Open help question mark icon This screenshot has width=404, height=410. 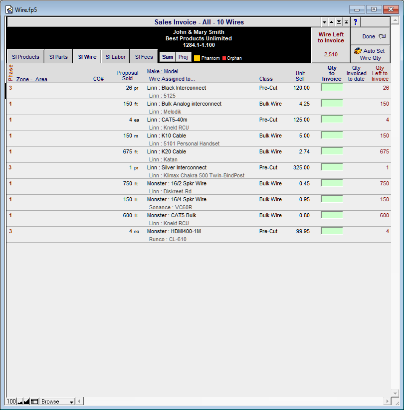click(355, 22)
